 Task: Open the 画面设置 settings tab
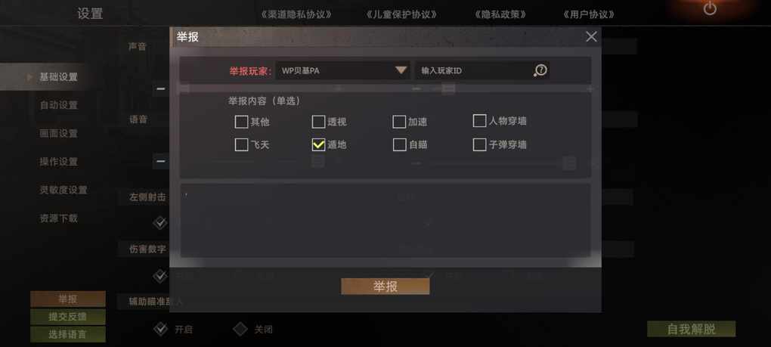pos(58,133)
